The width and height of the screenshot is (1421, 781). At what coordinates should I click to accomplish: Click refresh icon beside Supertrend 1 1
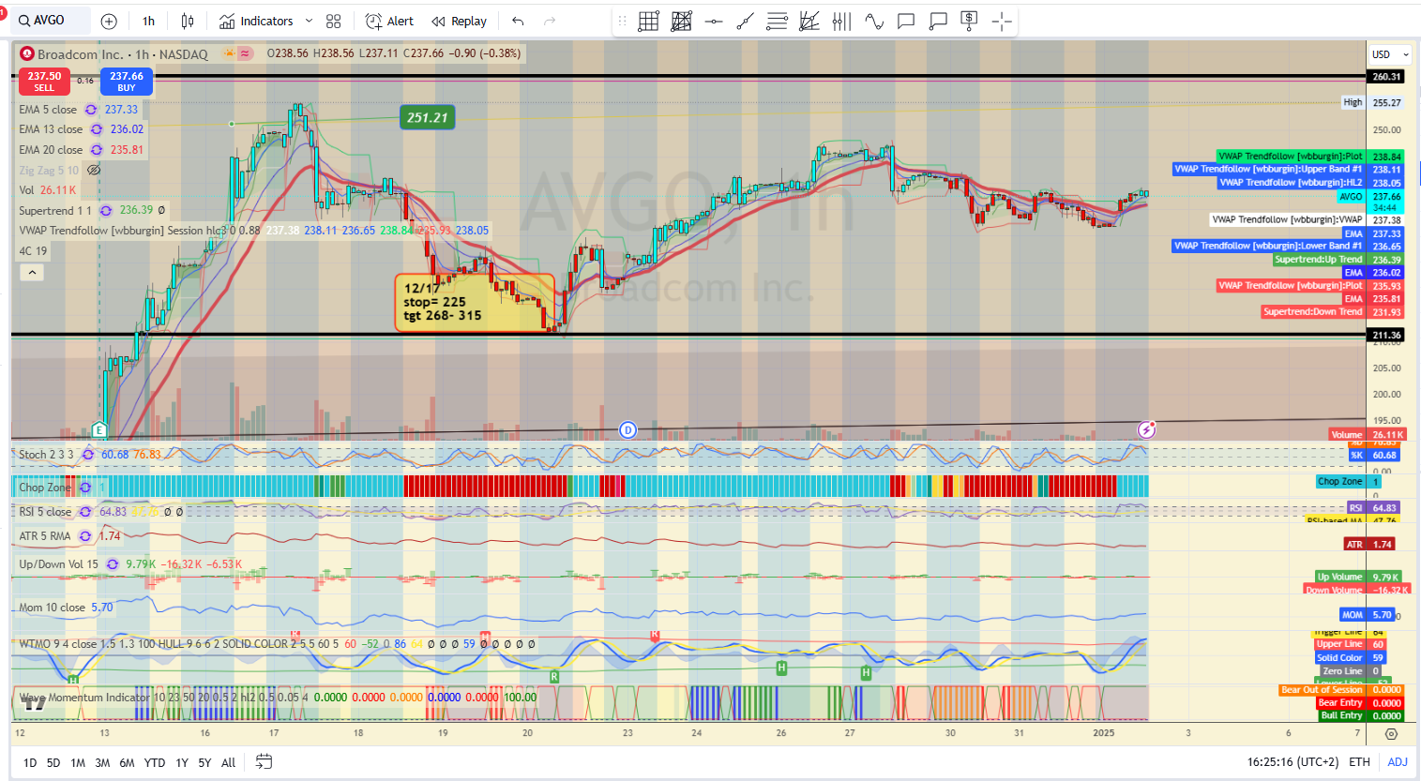[x=106, y=211]
